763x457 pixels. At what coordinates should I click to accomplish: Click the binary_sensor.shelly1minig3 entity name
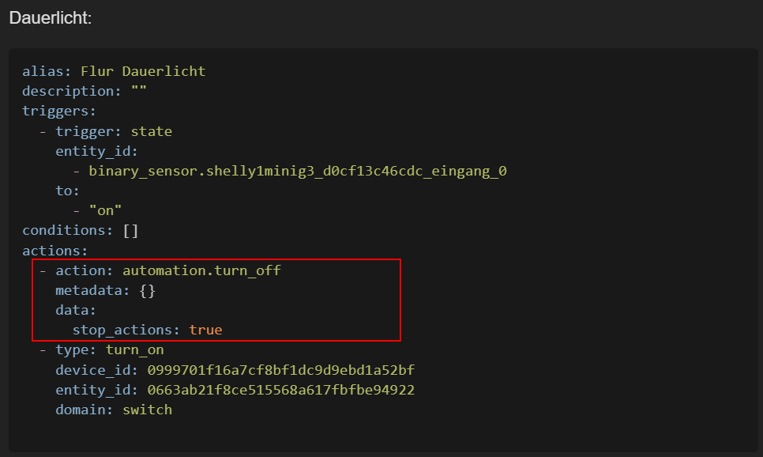pos(297,171)
